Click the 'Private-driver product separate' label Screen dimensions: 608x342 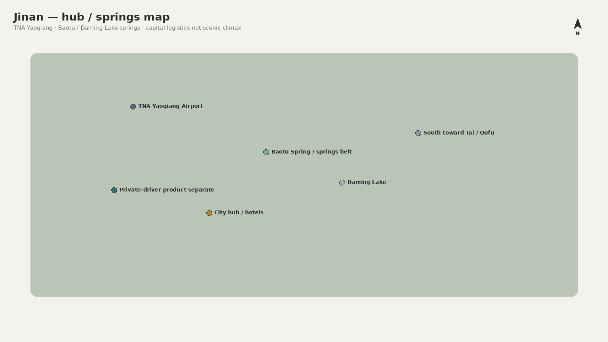point(167,190)
